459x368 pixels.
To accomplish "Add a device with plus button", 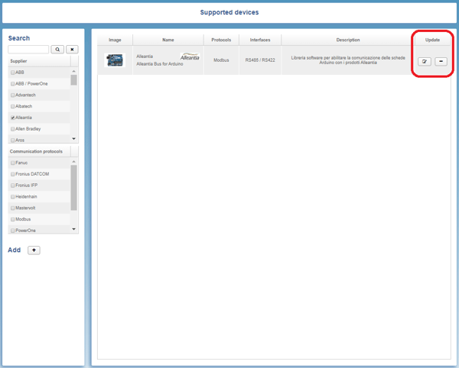I will click(x=34, y=250).
